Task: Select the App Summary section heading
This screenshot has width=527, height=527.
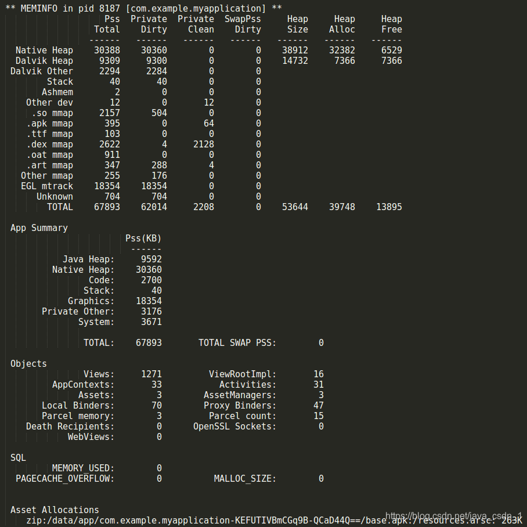Action: 39,228
